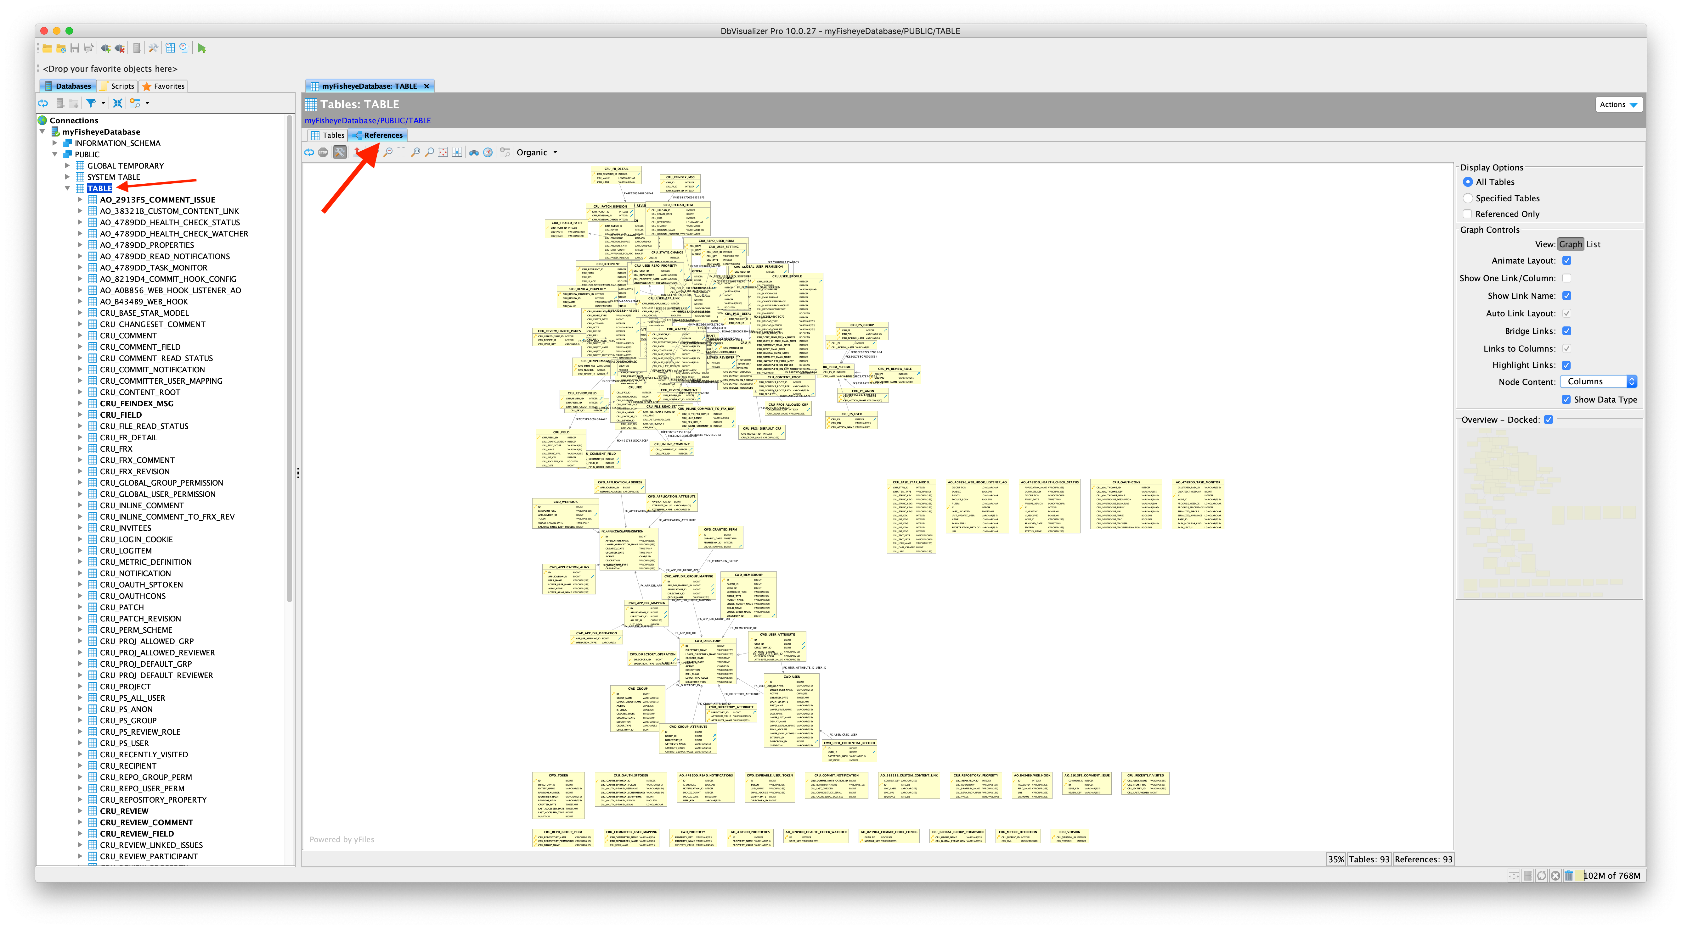Open the Scripts tab

[x=117, y=86]
